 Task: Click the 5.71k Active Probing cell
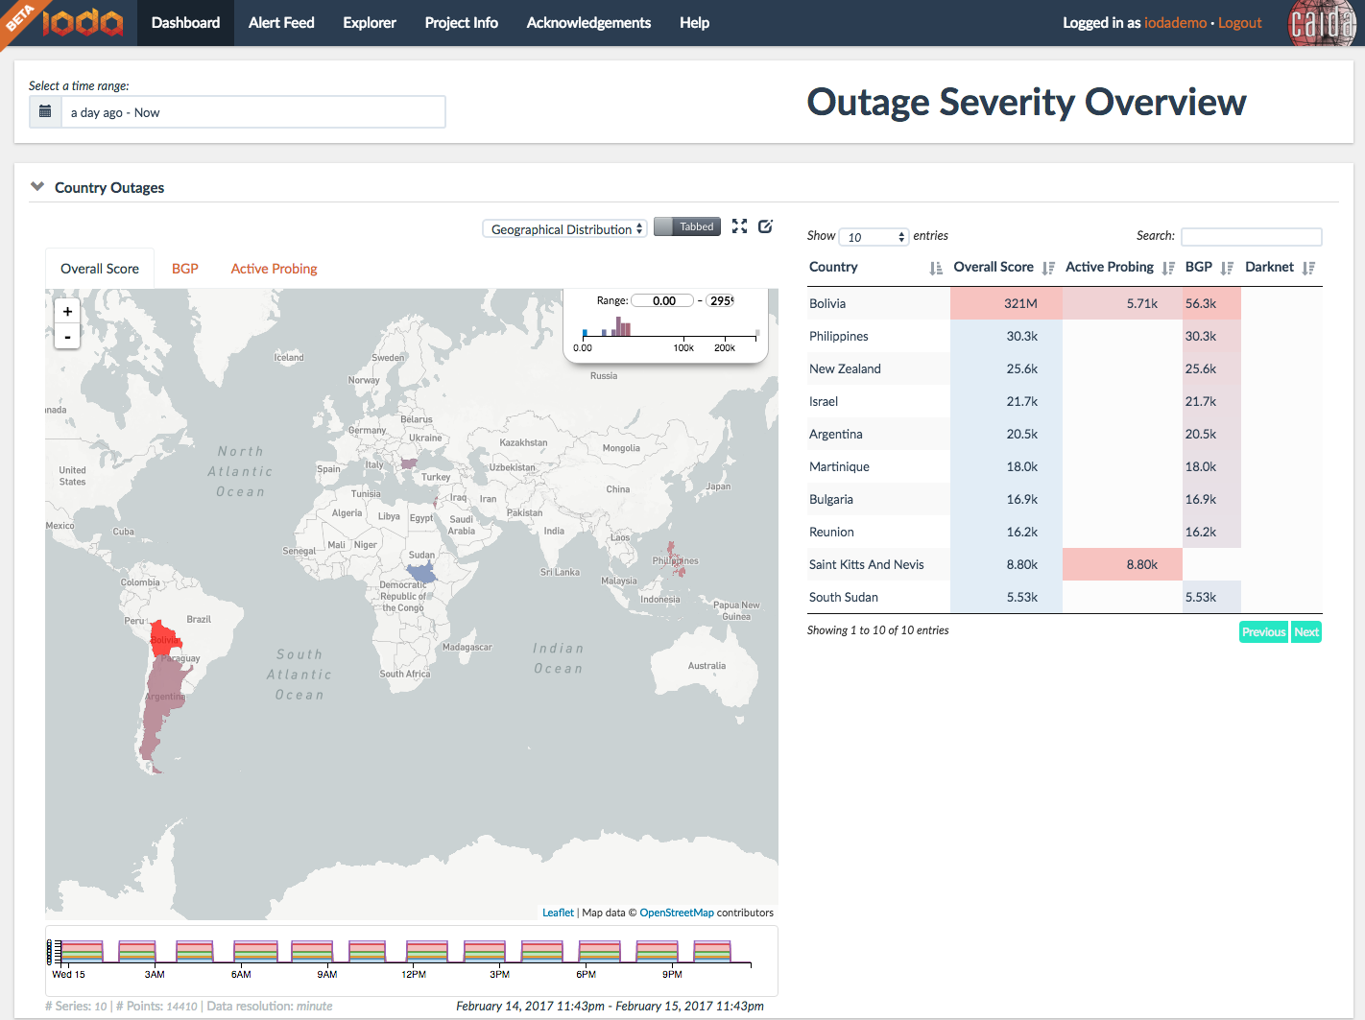click(x=1122, y=303)
